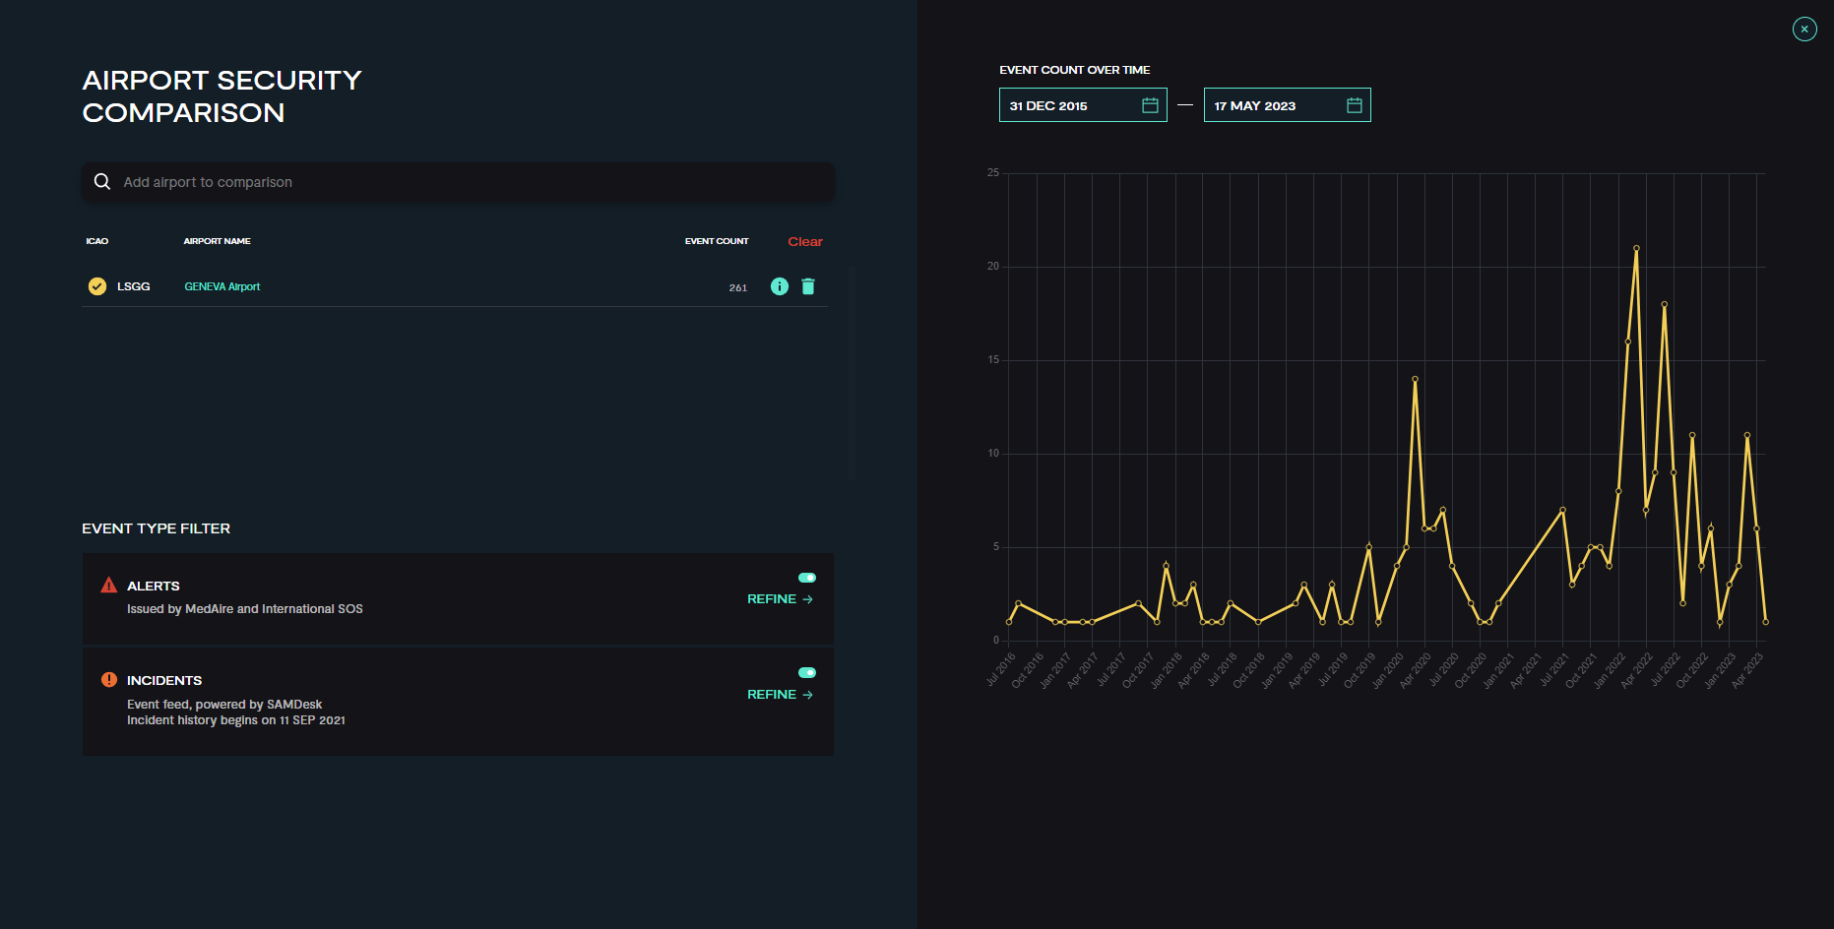
Task: Expand the 31 DEC 2015 date picker
Action: (1068, 105)
